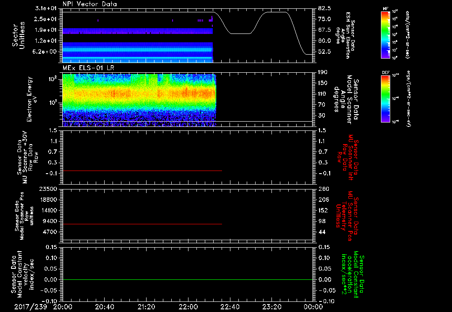Click the 44 telemetry tick label
This screenshot has height=312, width=452.
click(x=322, y=232)
